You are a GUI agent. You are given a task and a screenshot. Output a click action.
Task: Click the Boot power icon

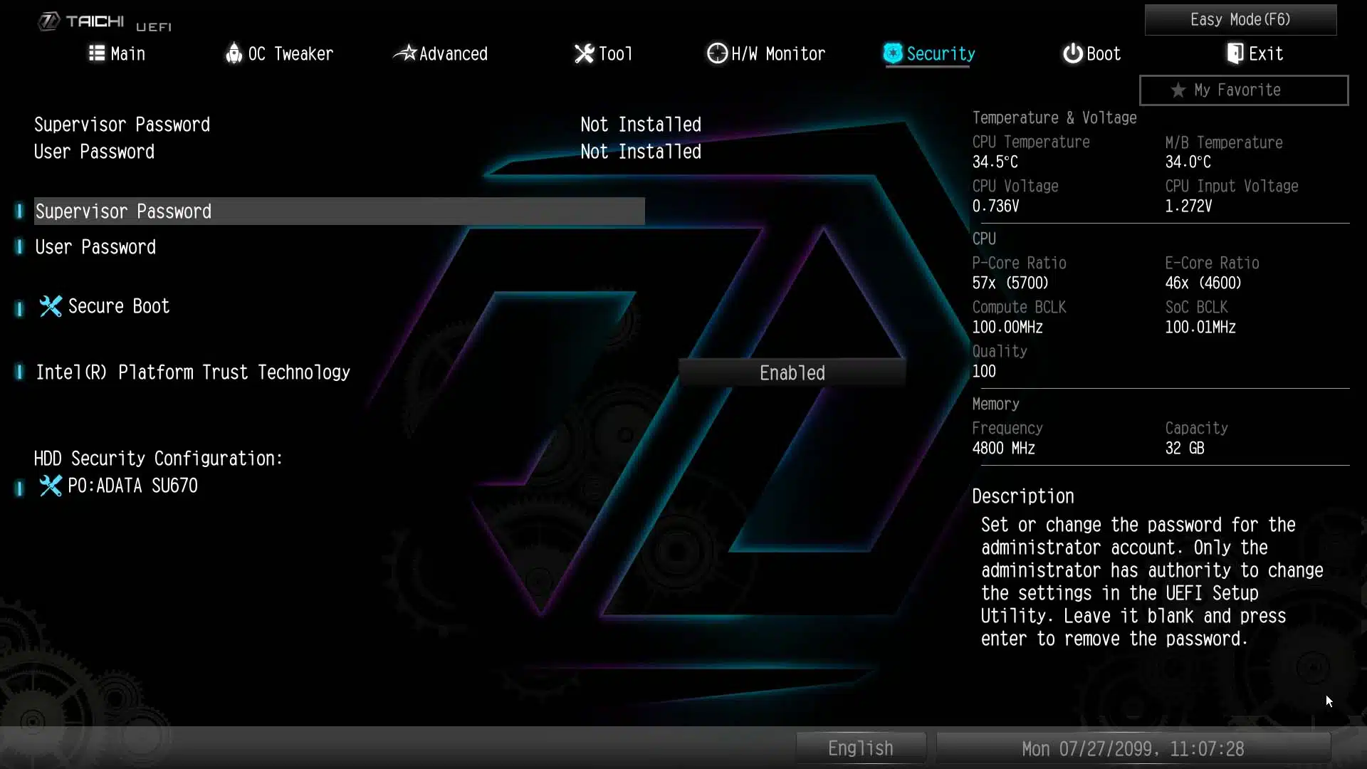point(1072,53)
